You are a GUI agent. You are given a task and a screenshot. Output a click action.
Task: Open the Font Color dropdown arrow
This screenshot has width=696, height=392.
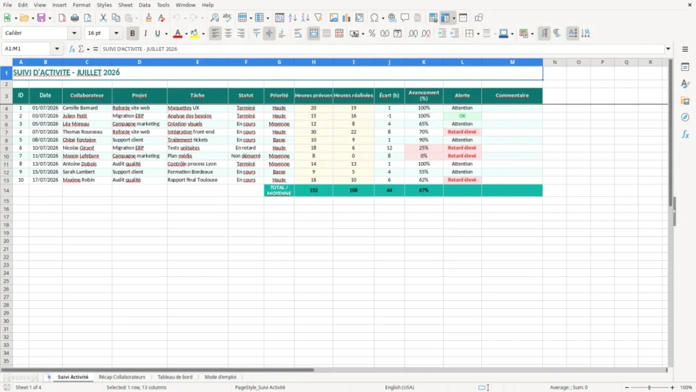[x=186, y=34]
